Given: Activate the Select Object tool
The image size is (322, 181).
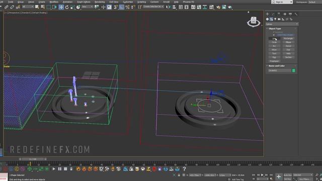Looking at the screenshot, I should [x=37, y=7].
